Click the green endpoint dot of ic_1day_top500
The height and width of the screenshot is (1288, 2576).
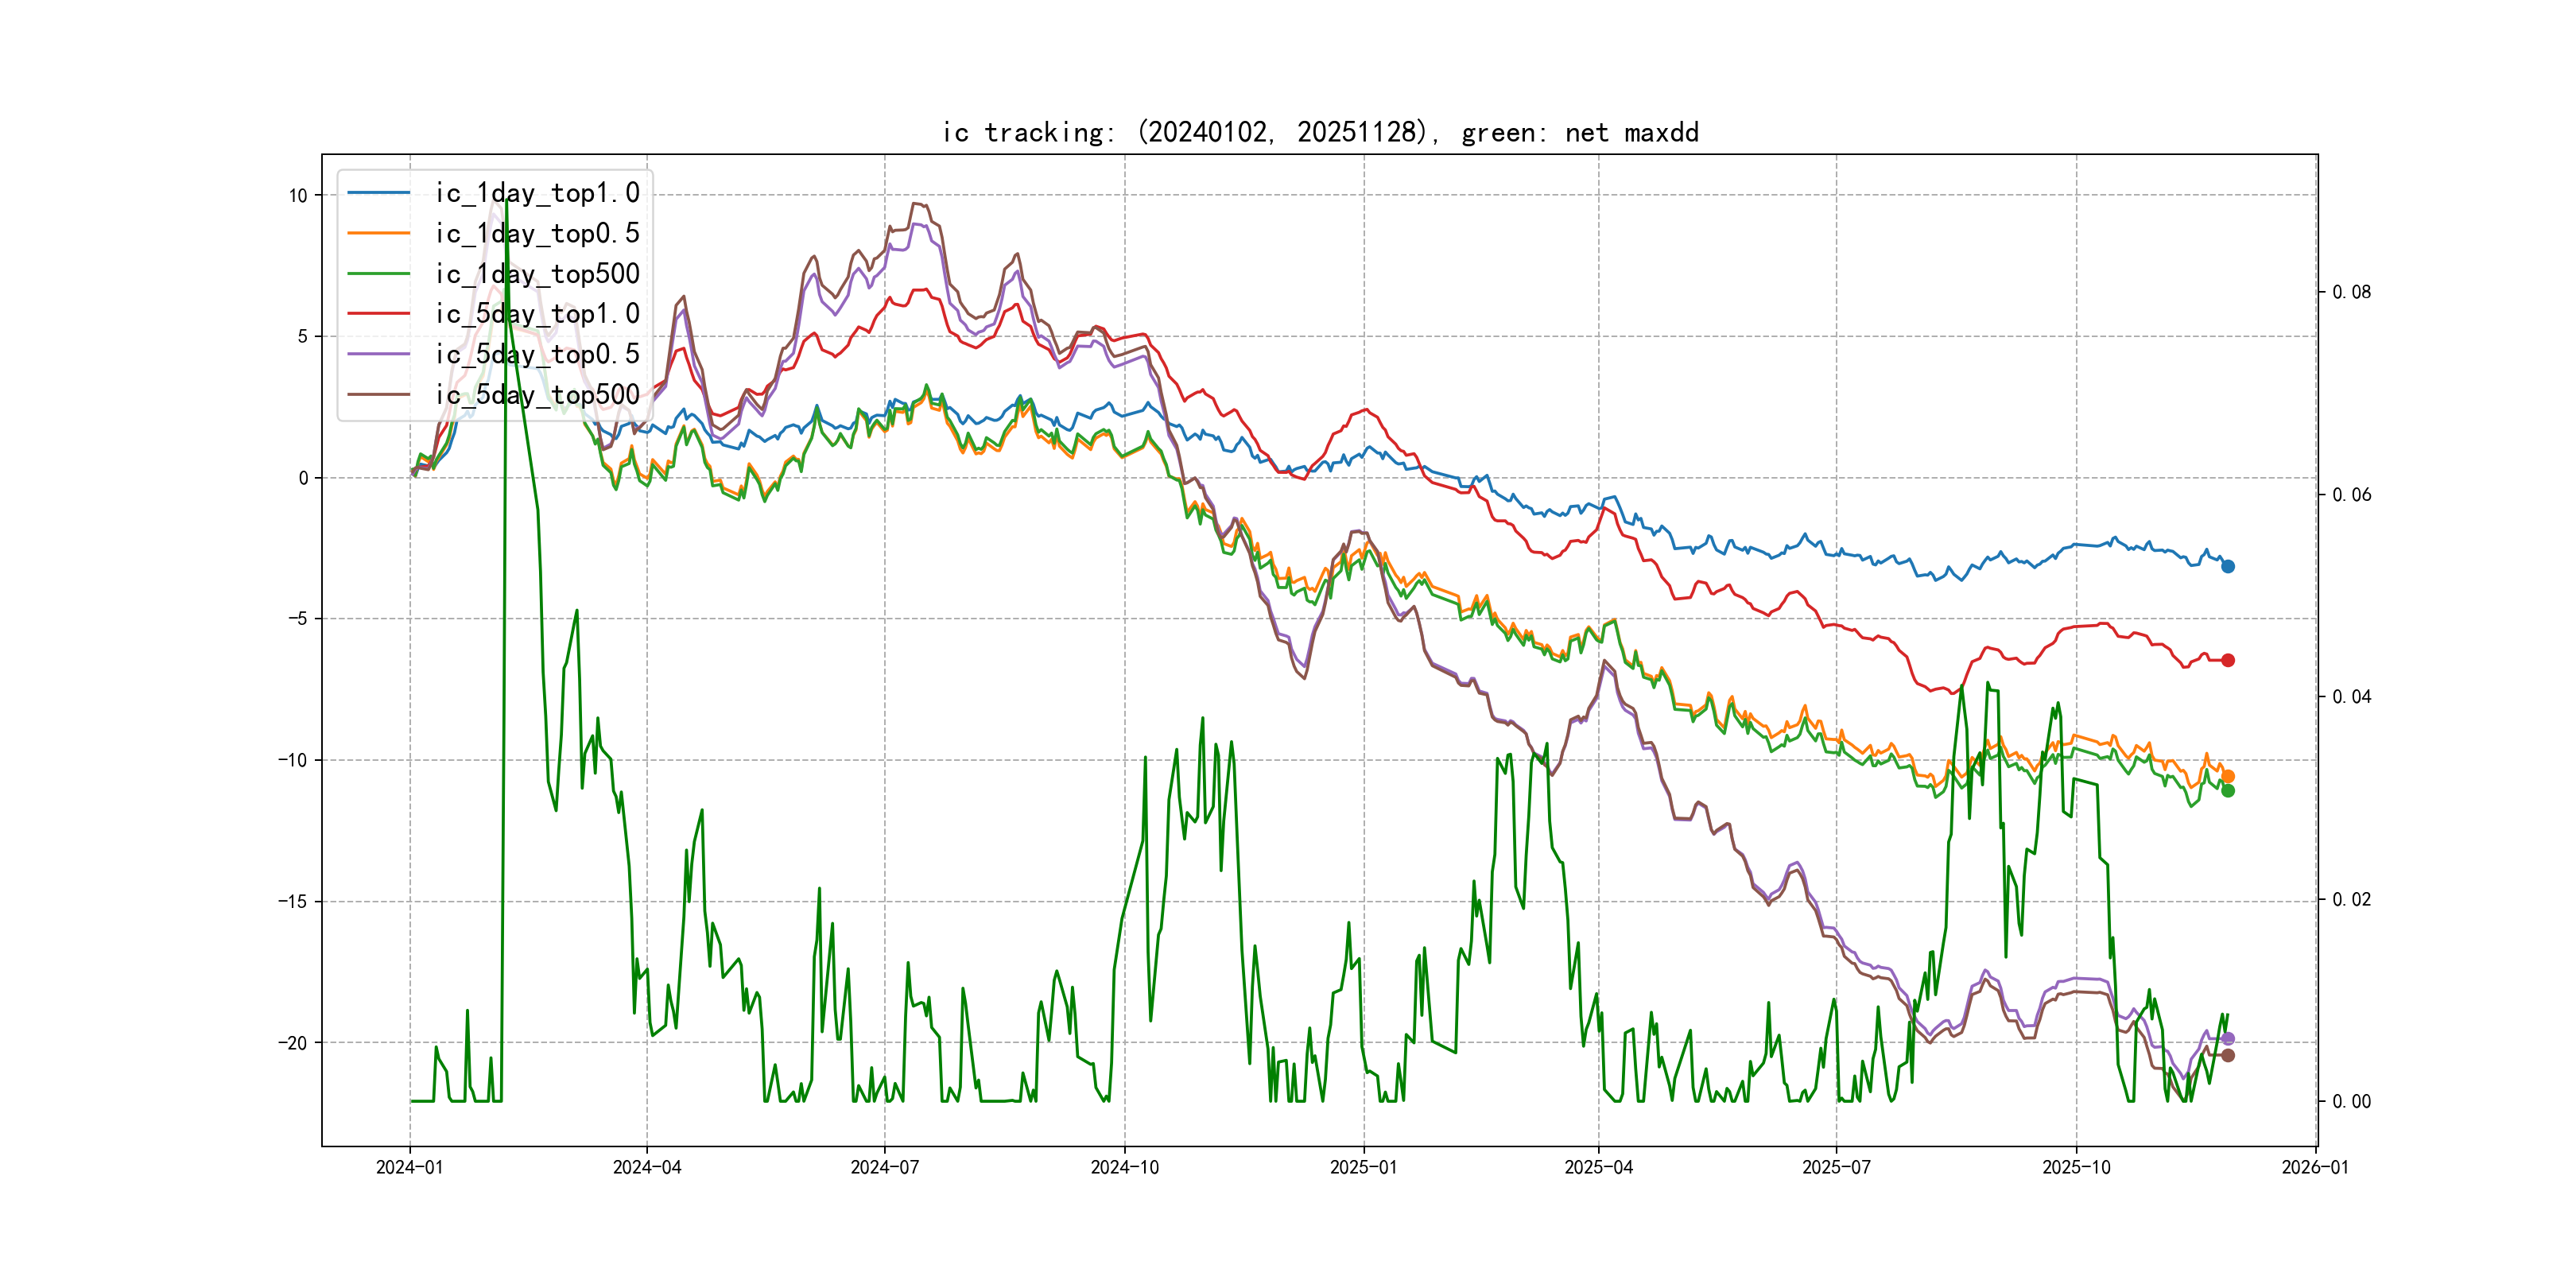[2228, 790]
